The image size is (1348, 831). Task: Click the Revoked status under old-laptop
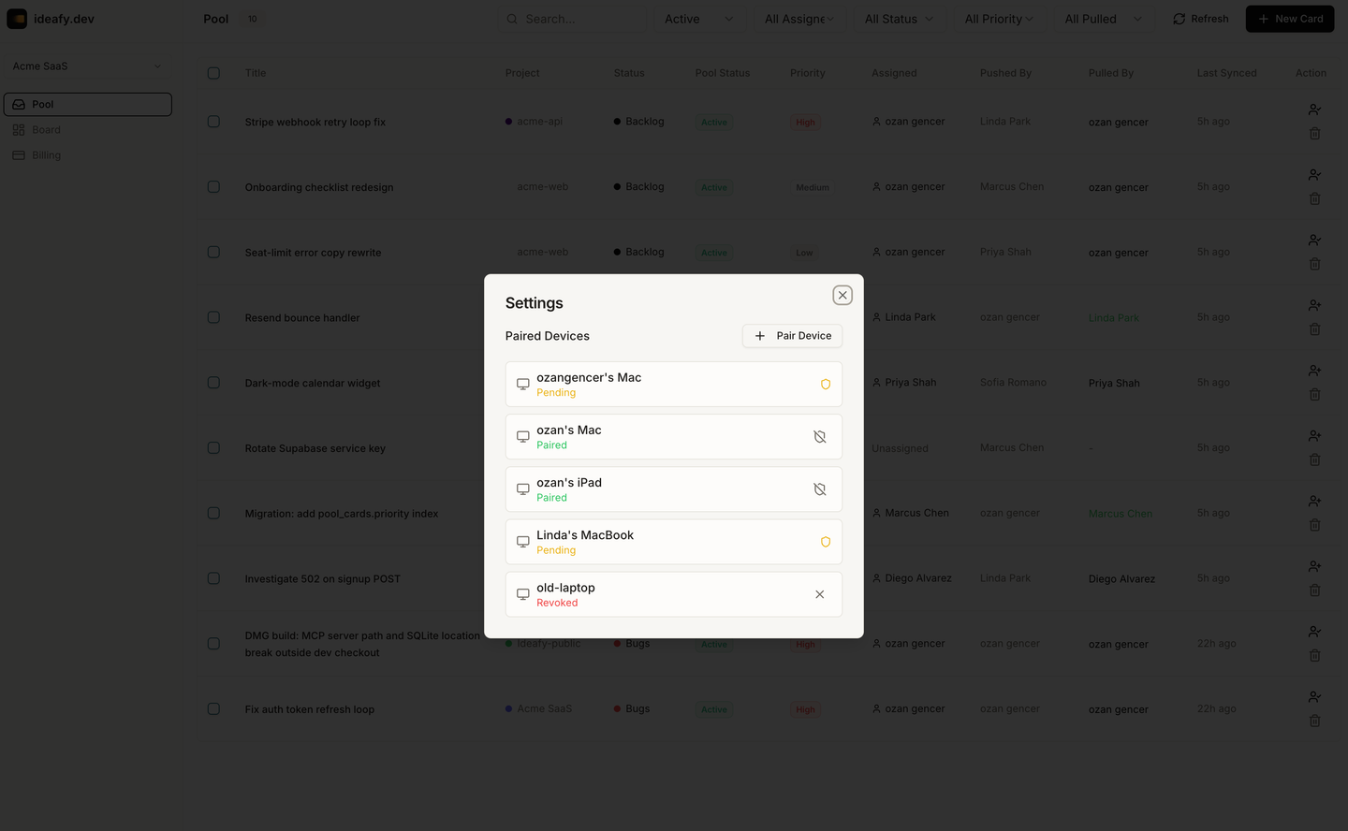(x=557, y=603)
